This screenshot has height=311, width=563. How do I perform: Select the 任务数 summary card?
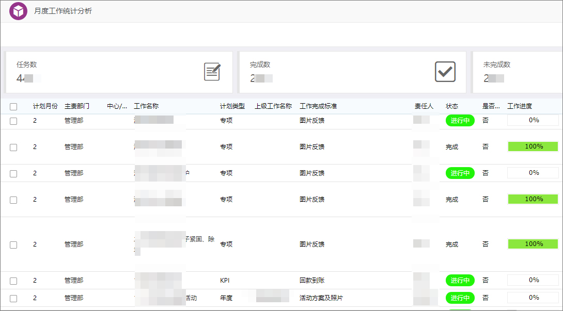click(119, 72)
